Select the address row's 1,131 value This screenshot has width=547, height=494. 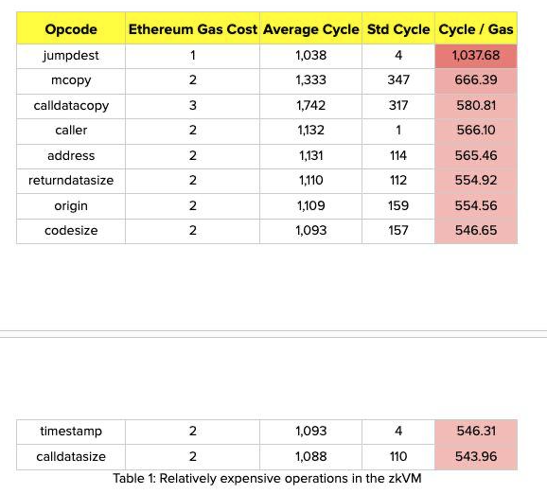310,156
